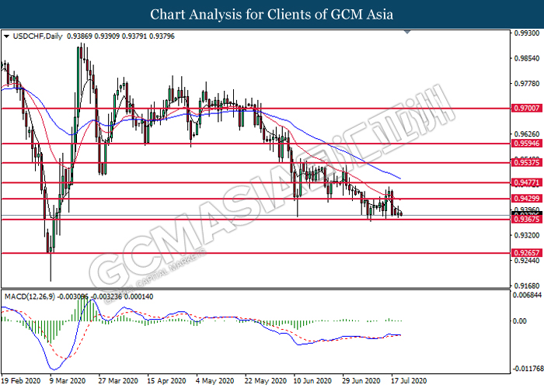Click the Chart Analysis for Clients of GCM Asia heading
Viewport: 544px width, 388px height.
tap(272, 14)
